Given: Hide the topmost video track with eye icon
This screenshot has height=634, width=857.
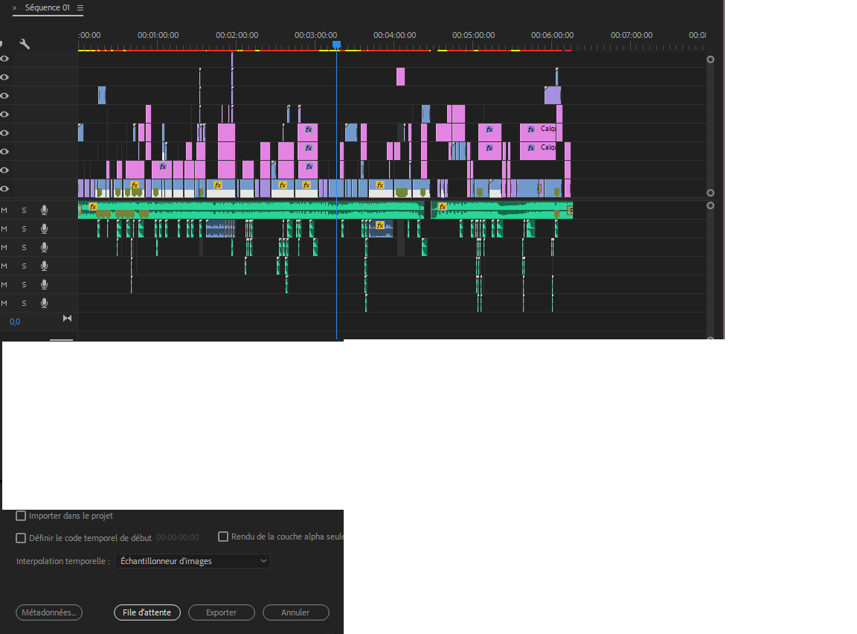Looking at the screenshot, I should click(4, 58).
